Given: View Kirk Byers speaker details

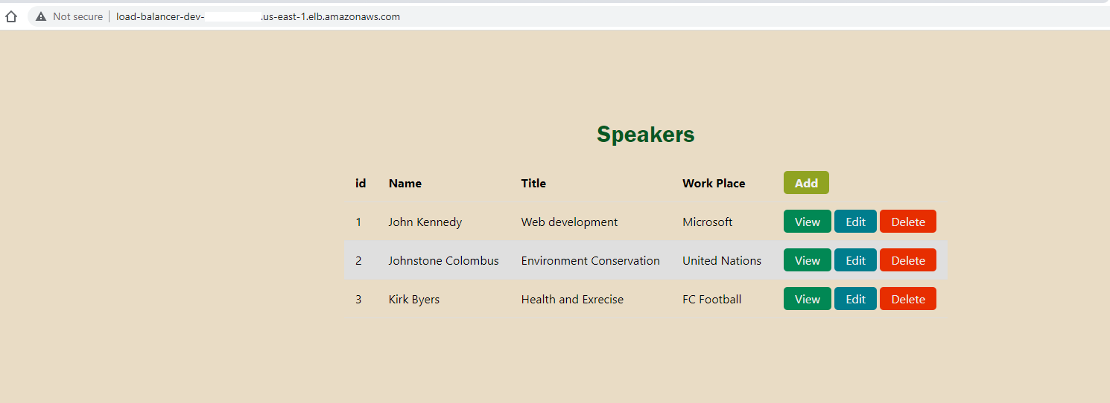Looking at the screenshot, I should 807,299.
